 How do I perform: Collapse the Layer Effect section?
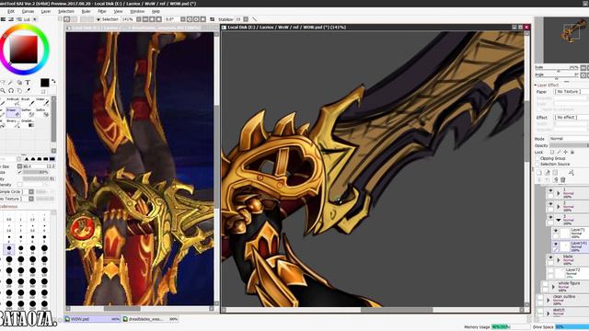click(536, 86)
